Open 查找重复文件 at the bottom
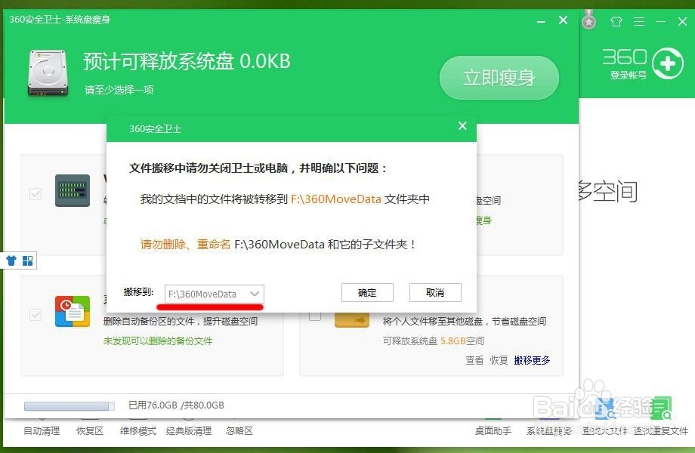 [x=661, y=431]
